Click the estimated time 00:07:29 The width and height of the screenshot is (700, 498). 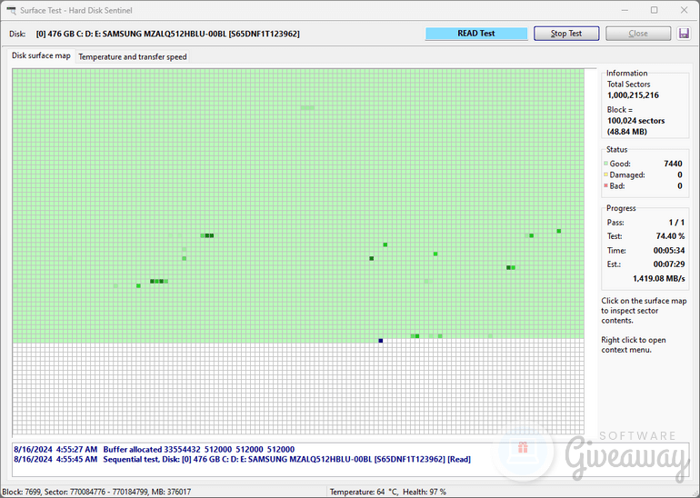tap(669, 264)
